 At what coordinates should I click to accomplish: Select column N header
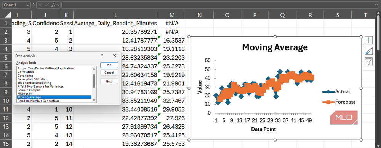click(x=200, y=15)
